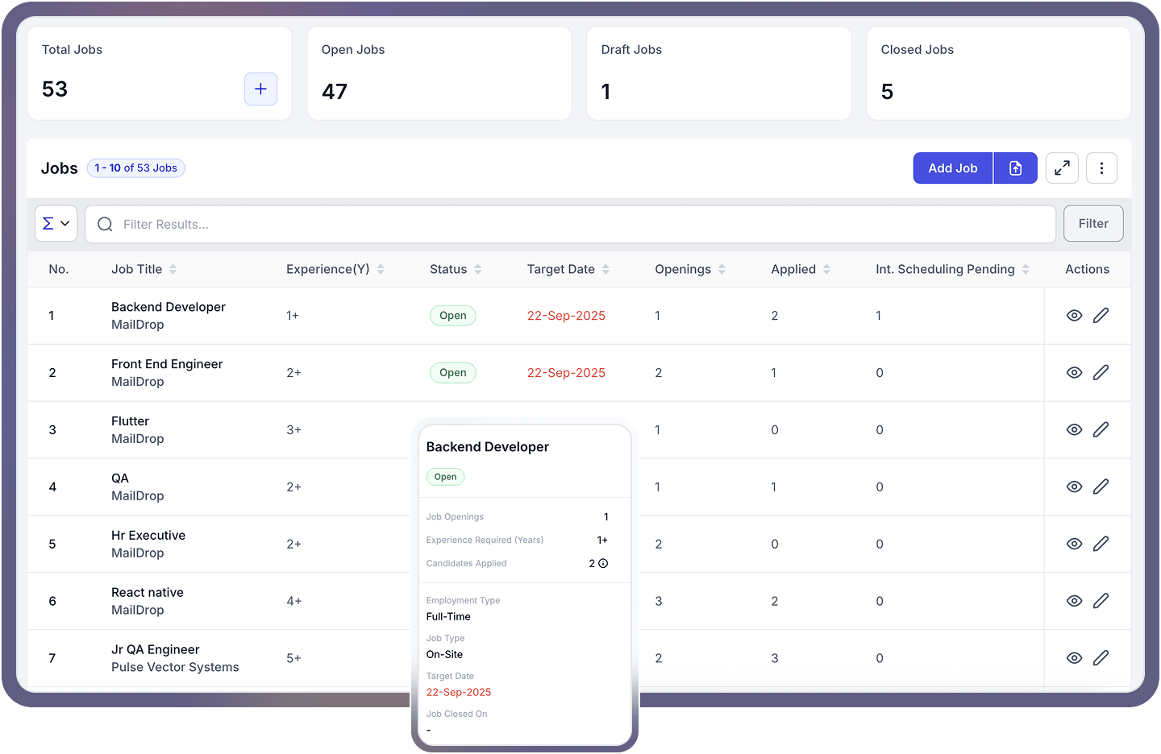
Task: Click inside the Filter Results search field
Action: tap(322, 224)
